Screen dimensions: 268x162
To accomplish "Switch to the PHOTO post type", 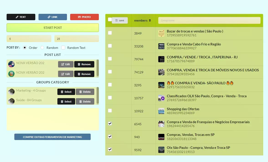I will point(84,17).
